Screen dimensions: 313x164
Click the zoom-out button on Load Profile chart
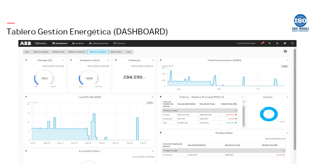click(x=150, y=103)
